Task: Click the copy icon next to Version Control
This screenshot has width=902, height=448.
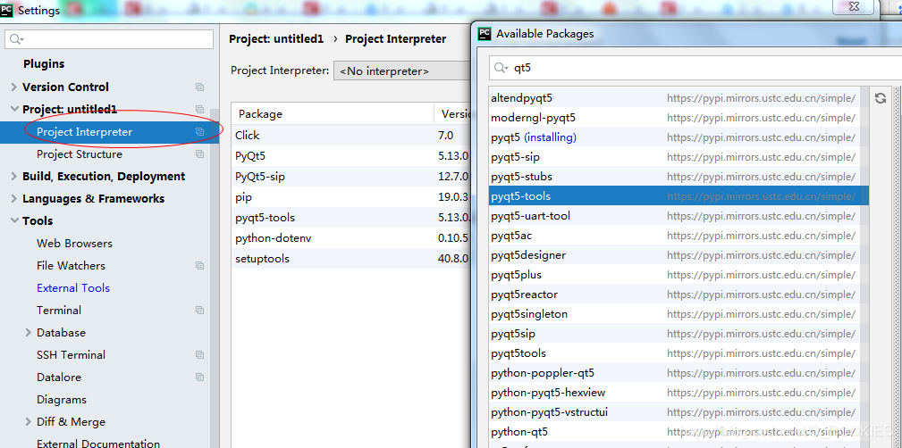Action: (199, 87)
